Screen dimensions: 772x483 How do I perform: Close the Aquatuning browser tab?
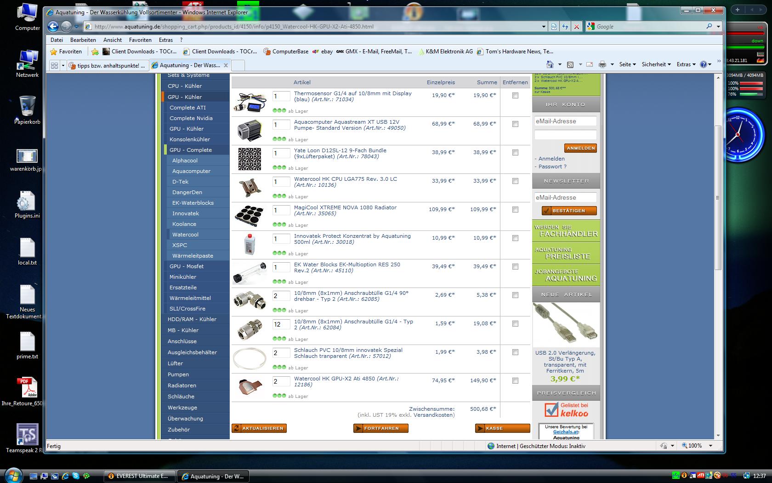pyautogui.click(x=226, y=65)
